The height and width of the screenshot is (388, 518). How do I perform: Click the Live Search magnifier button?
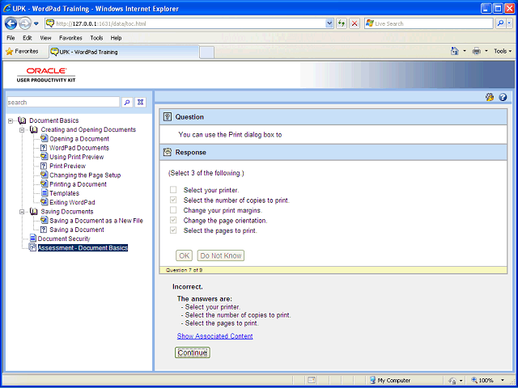pos(501,23)
